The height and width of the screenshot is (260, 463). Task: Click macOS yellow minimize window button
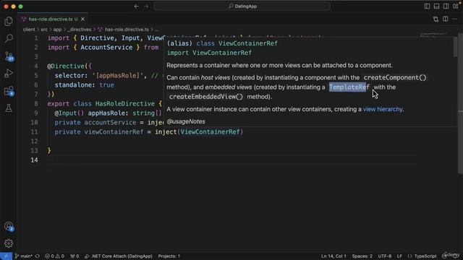tap(13, 6)
